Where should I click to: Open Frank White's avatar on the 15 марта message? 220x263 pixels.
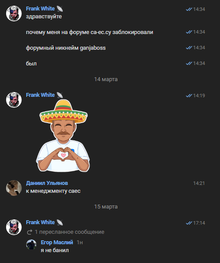pos(14,227)
